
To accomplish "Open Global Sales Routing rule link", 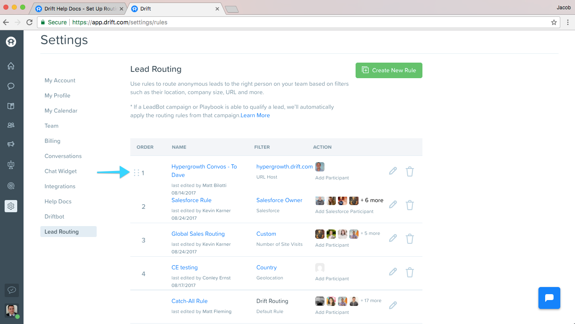I will click(198, 234).
